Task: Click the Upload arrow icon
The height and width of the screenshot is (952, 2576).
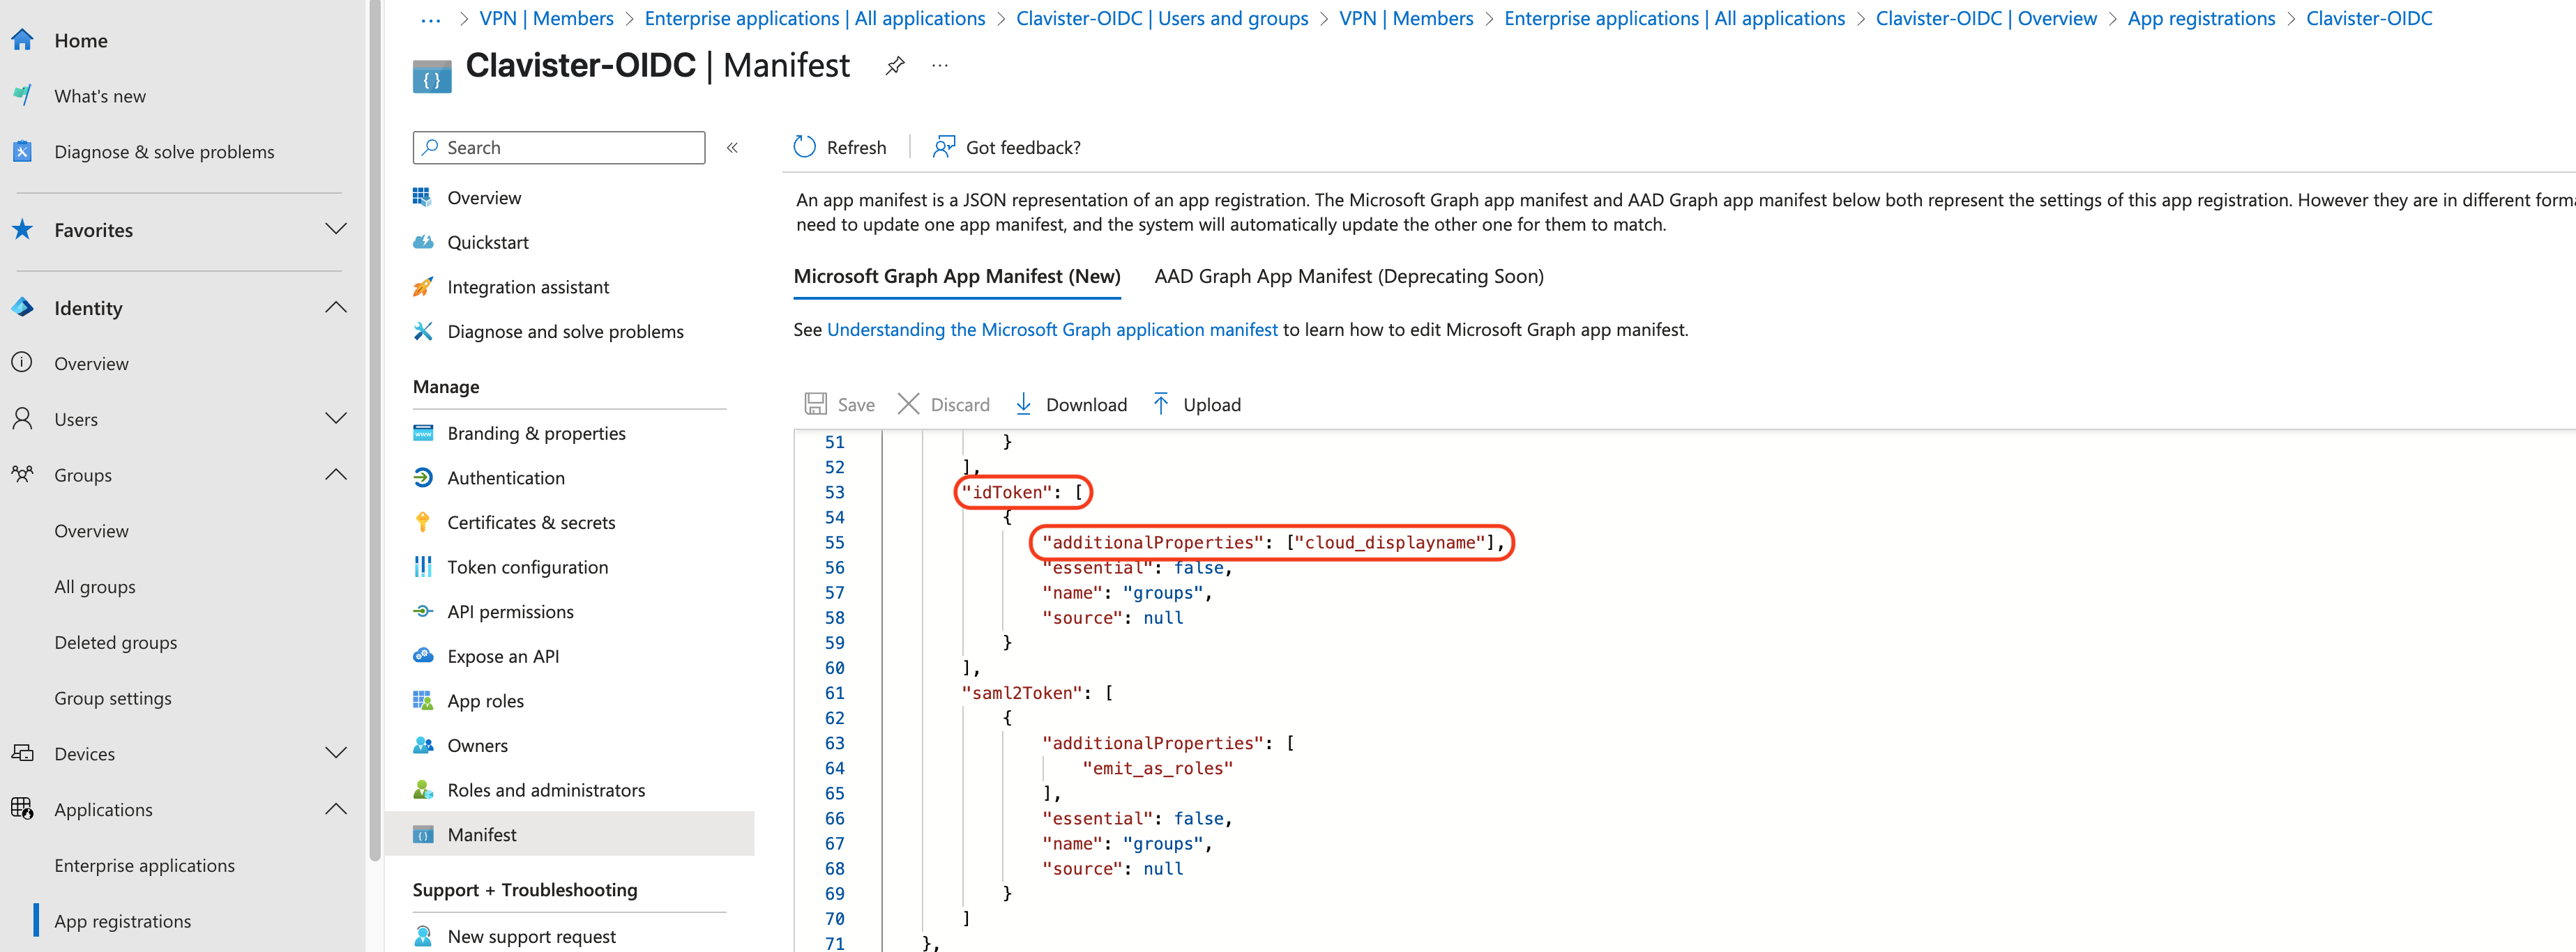Action: [x=1160, y=404]
